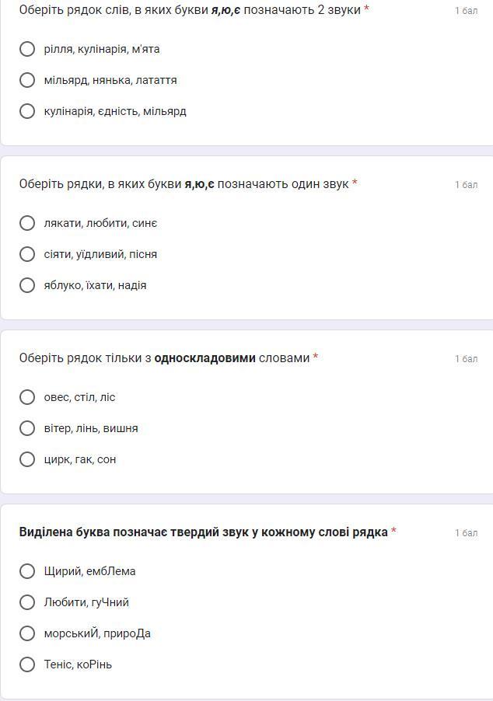Image resolution: width=493 pixels, height=701 pixels.
Task: Choose the option "морськиЙ, прироДа"
Action: (27, 633)
